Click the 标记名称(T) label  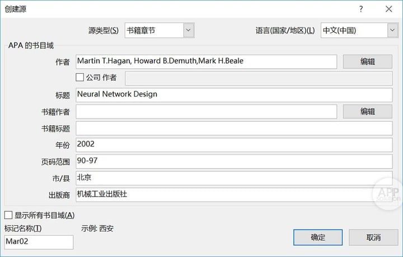tap(23, 229)
